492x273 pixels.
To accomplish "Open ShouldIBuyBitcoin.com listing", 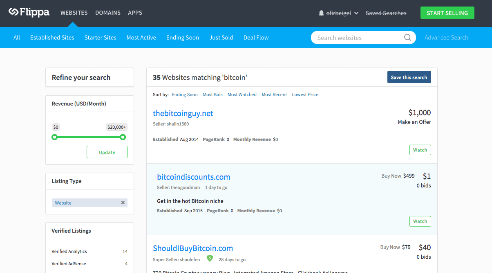I will 193,248.
